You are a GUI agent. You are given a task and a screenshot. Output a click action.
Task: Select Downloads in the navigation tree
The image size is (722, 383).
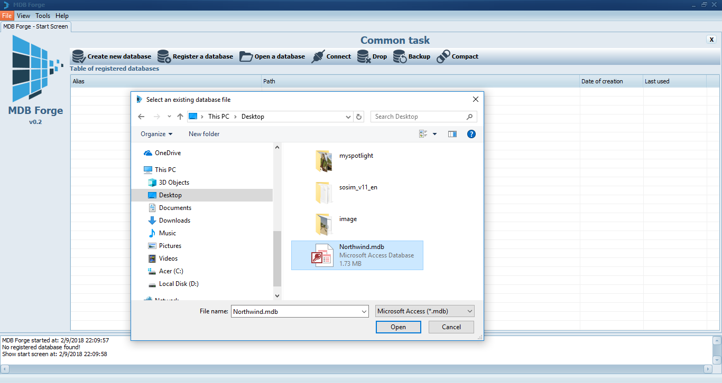tap(174, 221)
